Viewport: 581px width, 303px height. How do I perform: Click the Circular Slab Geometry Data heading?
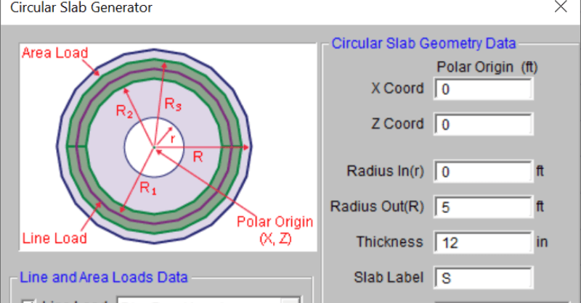[x=423, y=43]
